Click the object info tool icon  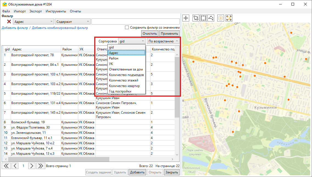click(x=221, y=18)
